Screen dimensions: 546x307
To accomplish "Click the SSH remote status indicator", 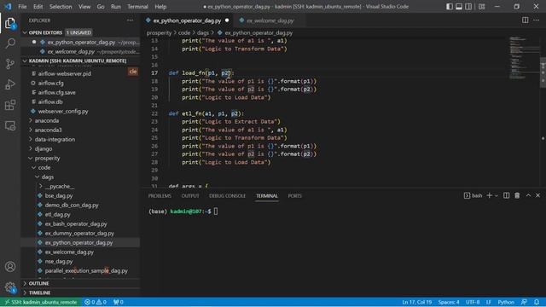I will point(41,302).
